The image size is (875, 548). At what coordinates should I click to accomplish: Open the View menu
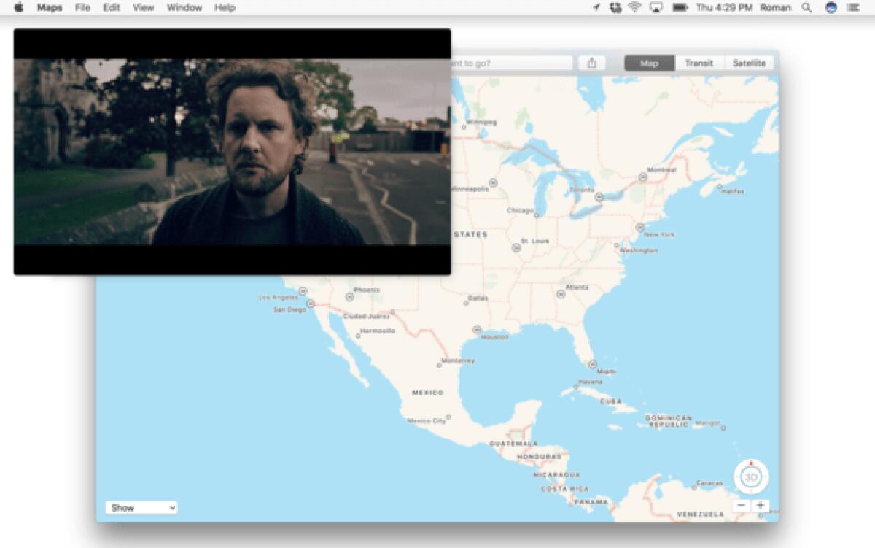tap(142, 7)
